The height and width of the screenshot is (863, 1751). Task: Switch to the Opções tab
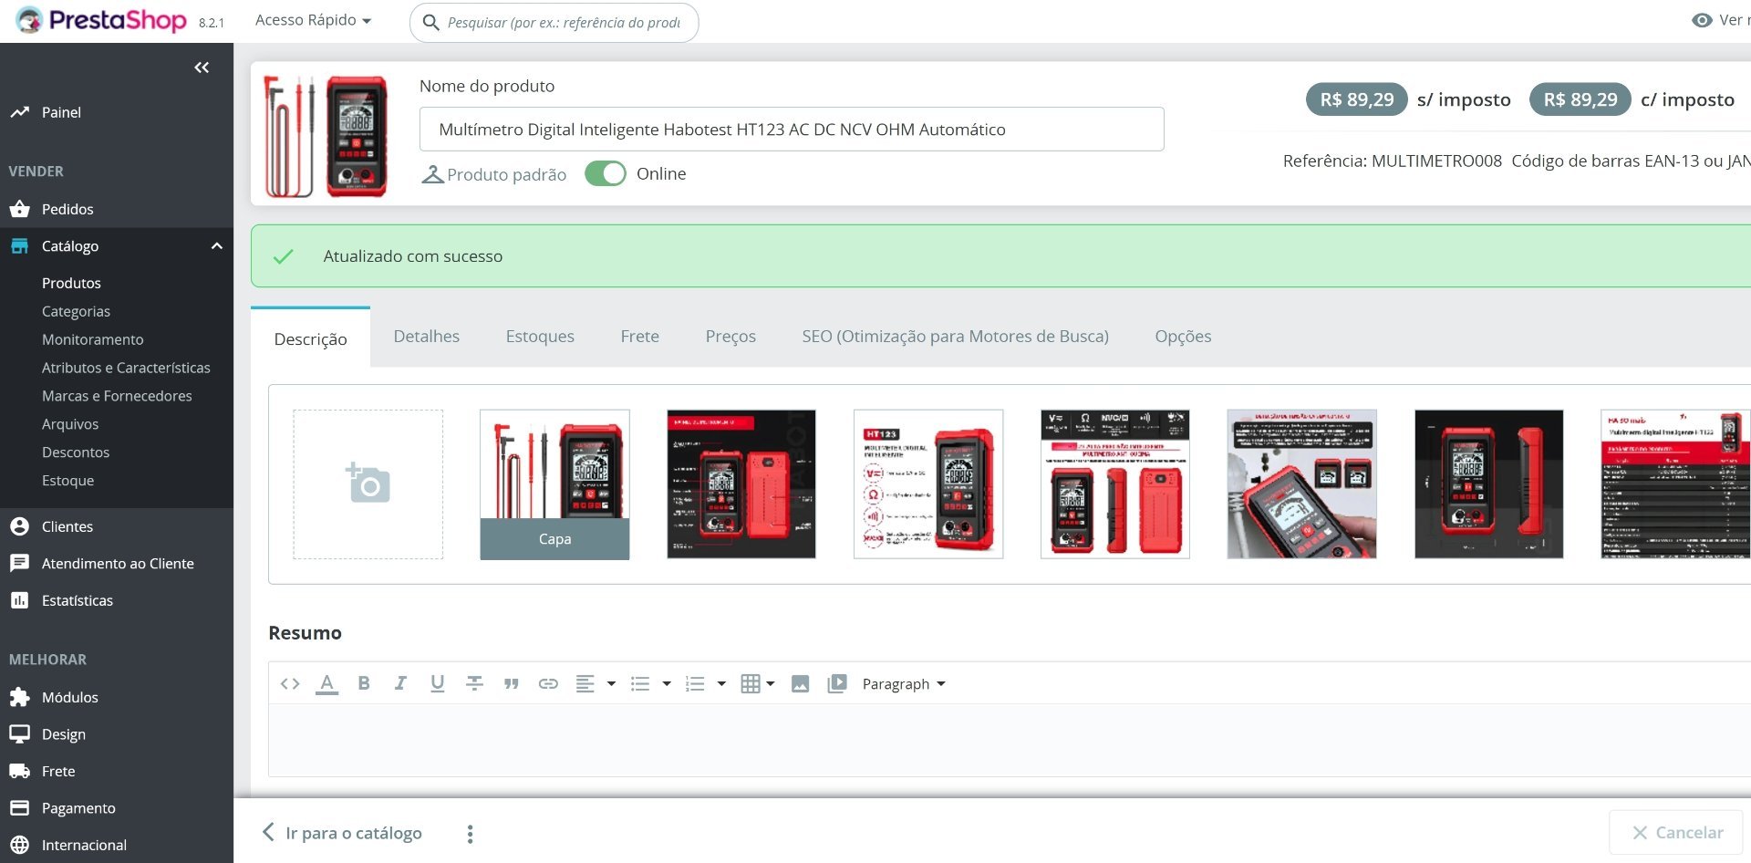click(x=1183, y=337)
